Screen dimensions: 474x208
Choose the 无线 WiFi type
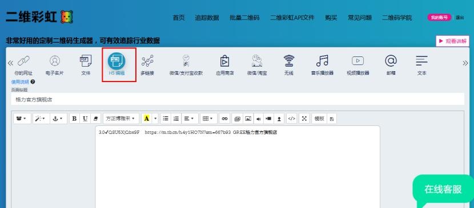[x=289, y=64]
